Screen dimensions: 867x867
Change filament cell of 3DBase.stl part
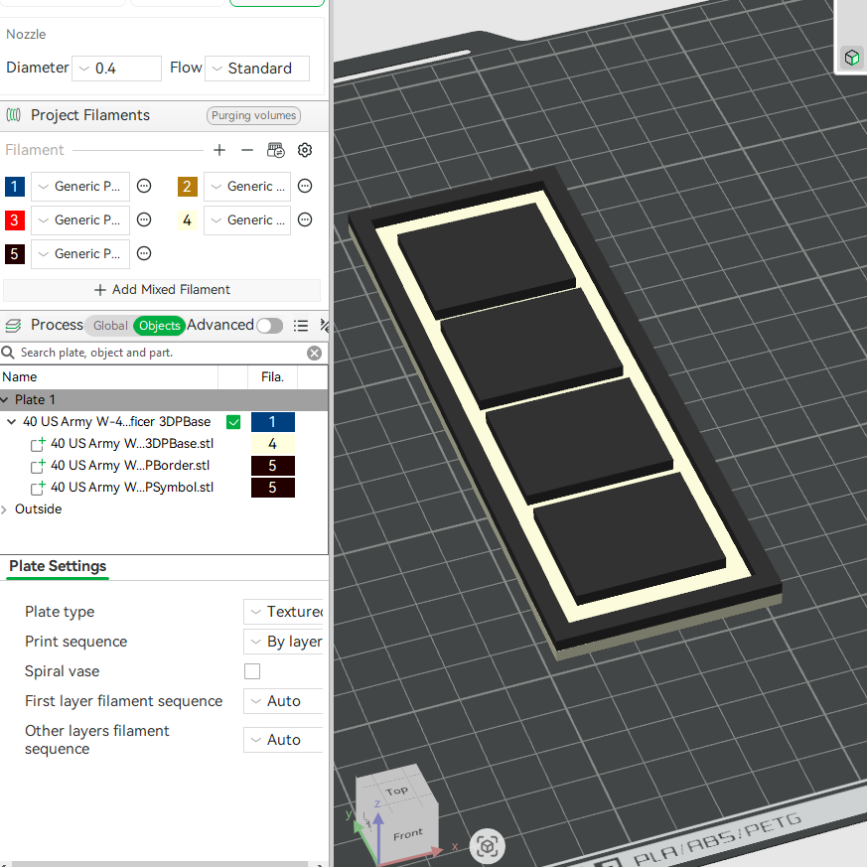[x=272, y=444]
